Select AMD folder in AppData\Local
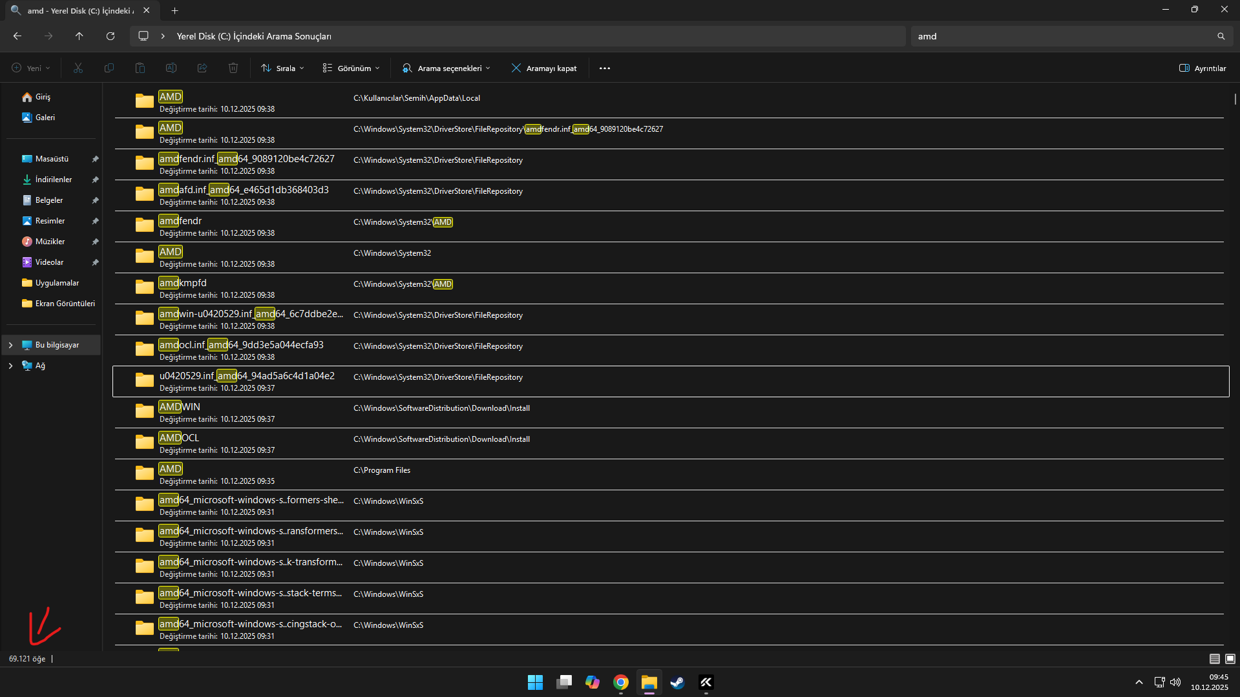This screenshot has width=1240, height=697. (x=671, y=103)
